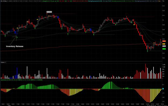Select the VWAP study label in header
The width and height of the screenshot is (168, 106).
(80, 1)
